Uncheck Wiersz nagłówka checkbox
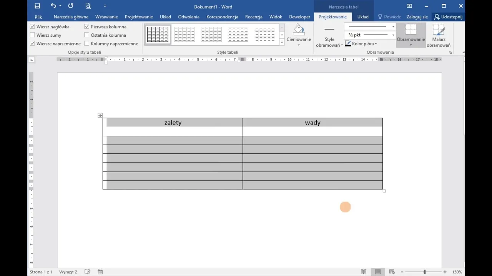The width and height of the screenshot is (492, 276). (x=33, y=27)
